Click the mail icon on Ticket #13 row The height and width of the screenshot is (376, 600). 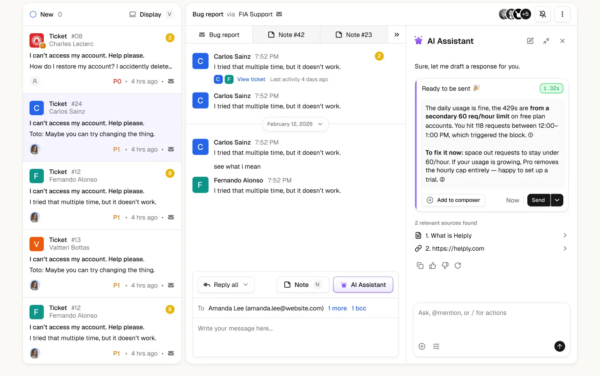(171, 285)
